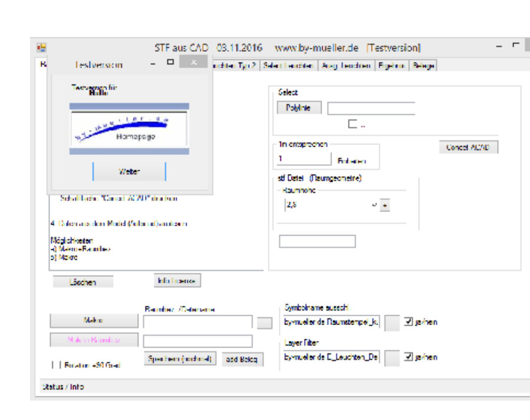This screenshot has width=530, height=420.
Task: Click the Löschen button
Action: click(83, 282)
